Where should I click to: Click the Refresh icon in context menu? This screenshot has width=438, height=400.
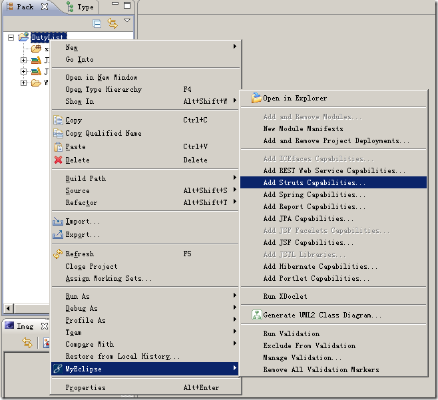(58, 254)
